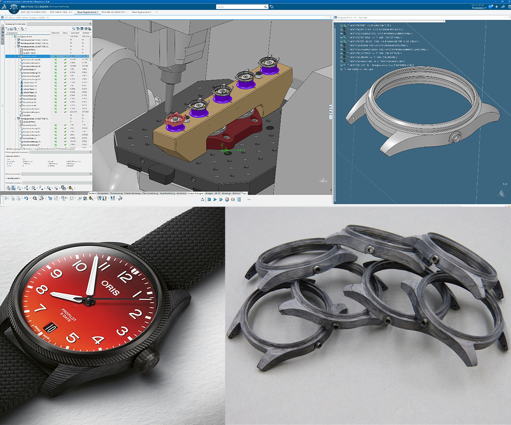Select the highlighted blue row in activities tree

[34, 56]
